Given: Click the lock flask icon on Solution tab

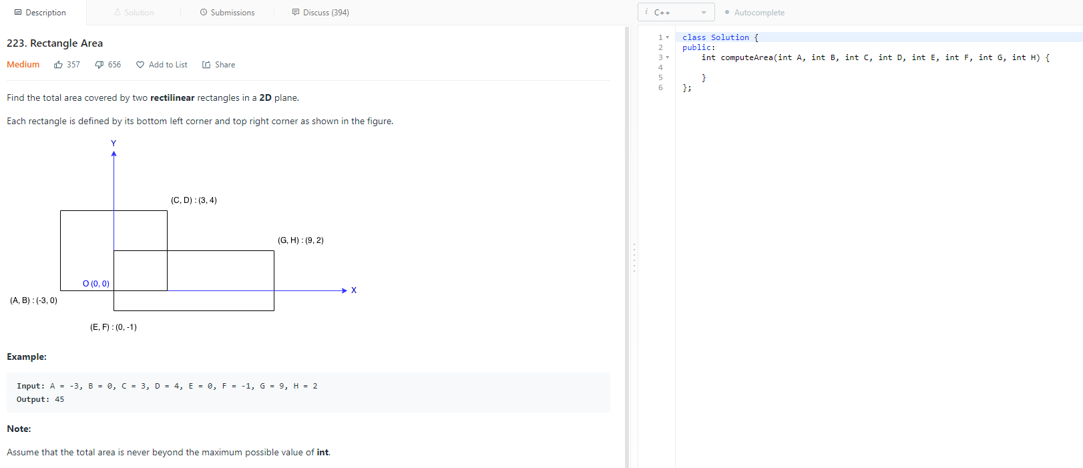Looking at the screenshot, I should point(118,12).
